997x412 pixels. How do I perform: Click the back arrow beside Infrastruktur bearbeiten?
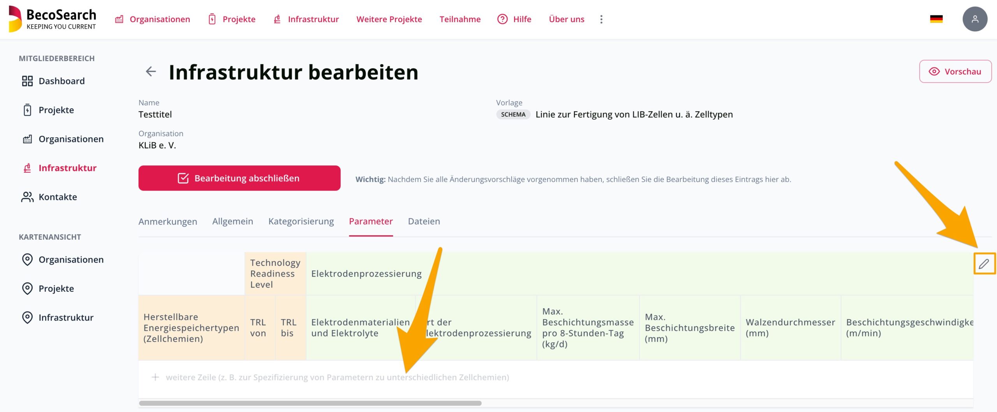point(151,72)
